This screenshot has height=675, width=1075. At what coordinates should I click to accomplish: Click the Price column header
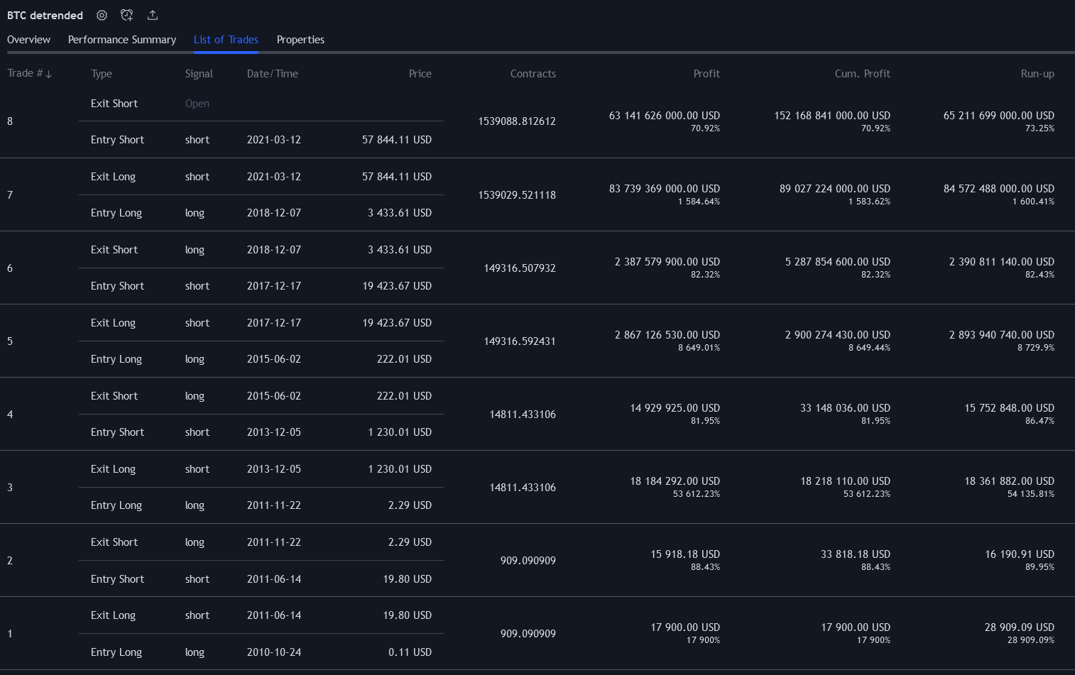(420, 74)
